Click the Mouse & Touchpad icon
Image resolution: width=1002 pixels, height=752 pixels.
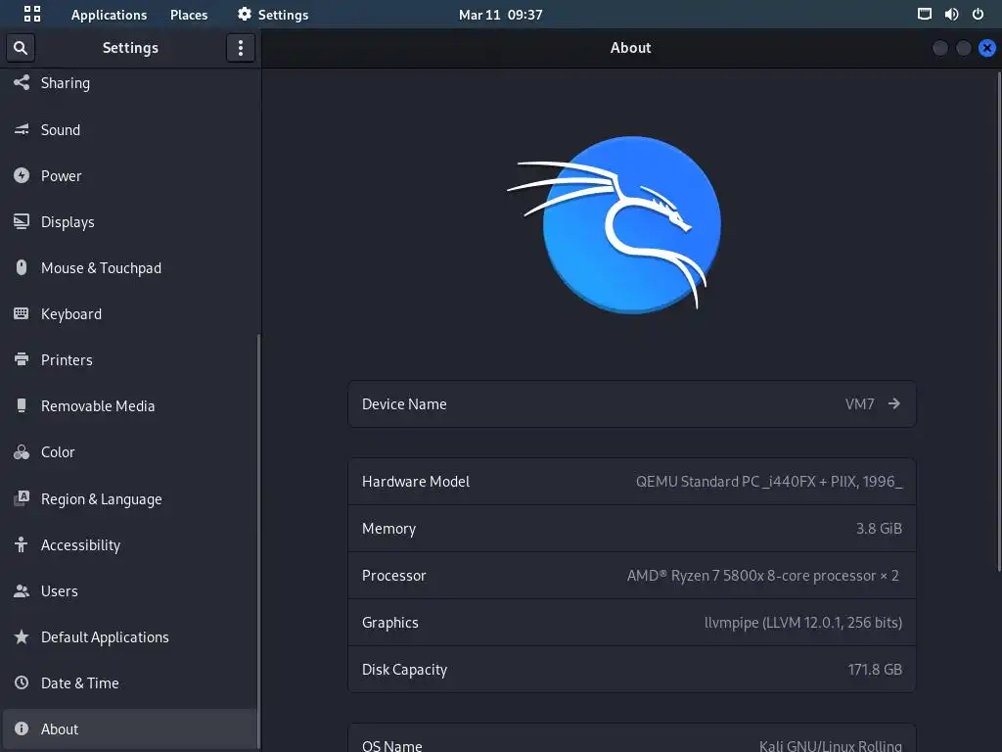point(22,267)
